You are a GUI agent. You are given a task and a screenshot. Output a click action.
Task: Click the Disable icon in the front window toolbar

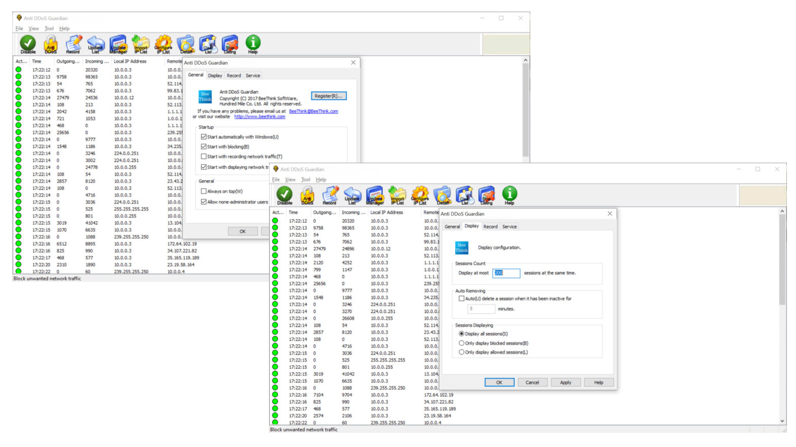coord(284,195)
